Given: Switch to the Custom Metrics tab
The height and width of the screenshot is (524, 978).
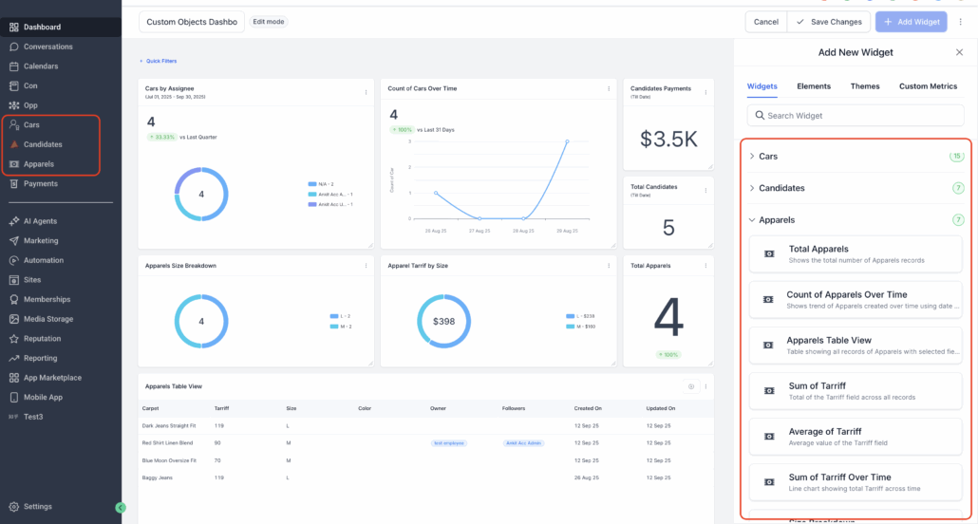Looking at the screenshot, I should pyautogui.click(x=928, y=86).
